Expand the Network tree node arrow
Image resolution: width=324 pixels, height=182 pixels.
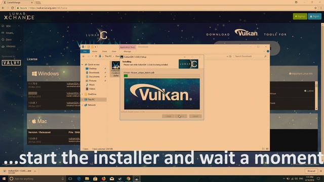coord(83,105)
